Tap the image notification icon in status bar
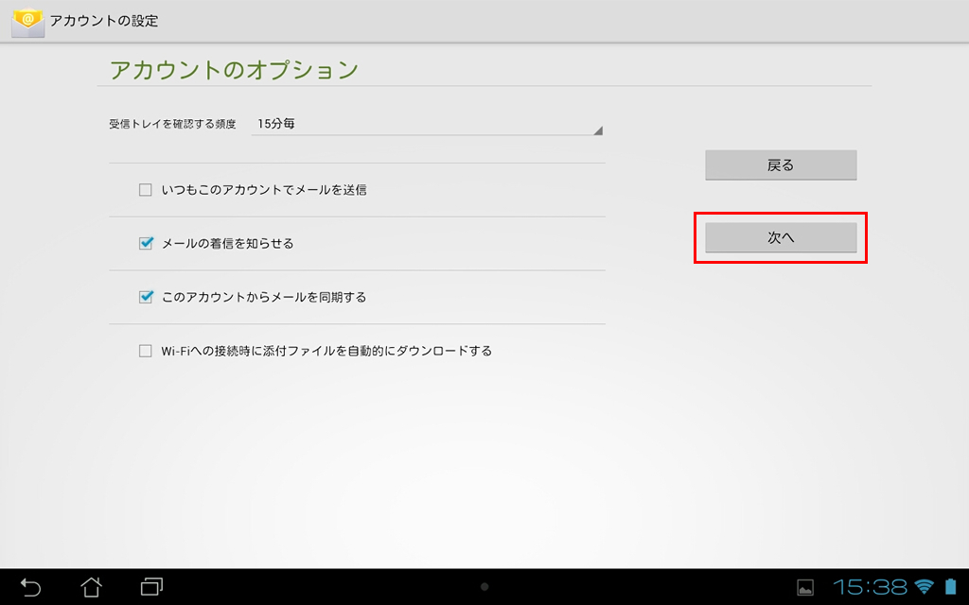Screen dimensions: 969x605 tap(805, 588)
